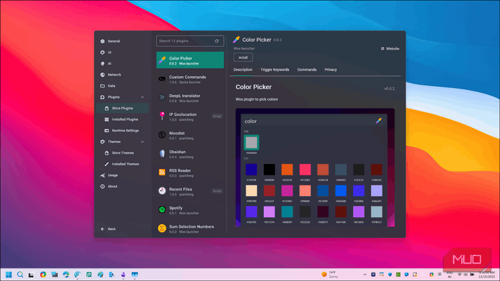Click the v0.0.2 version text

(x=389, y=89)
